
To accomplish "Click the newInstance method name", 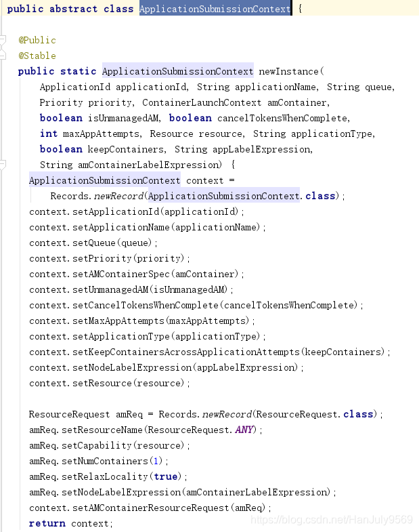I will coord(288,71).
